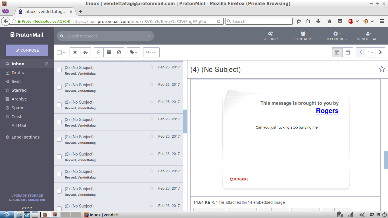Open the page number 1 dropdown
Viewport: 388px width, 218px height.
[370, 52]
